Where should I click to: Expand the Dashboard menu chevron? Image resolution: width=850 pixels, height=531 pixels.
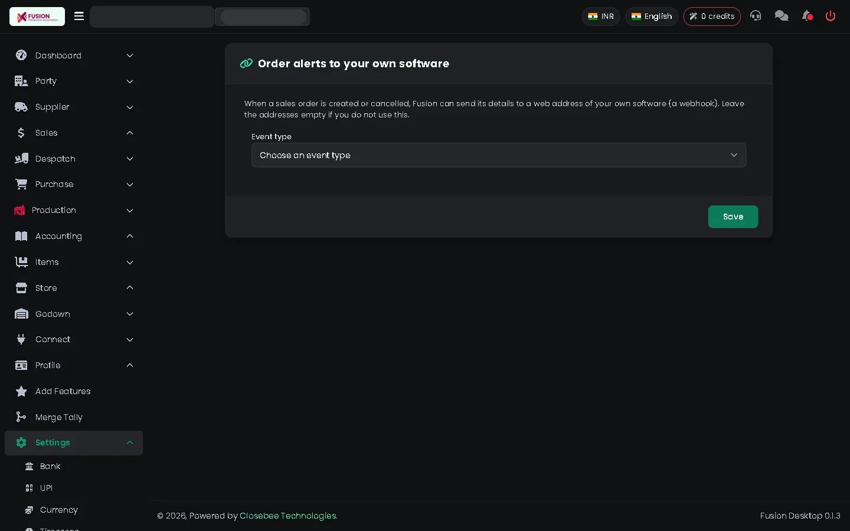pos(130,55)
